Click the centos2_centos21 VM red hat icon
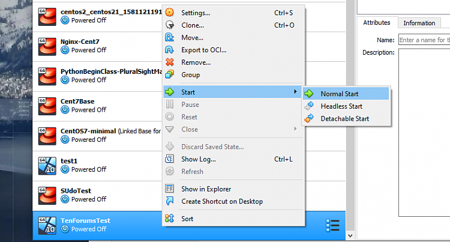The width and height of the screenshot is (450, 242). pos(47,17)
